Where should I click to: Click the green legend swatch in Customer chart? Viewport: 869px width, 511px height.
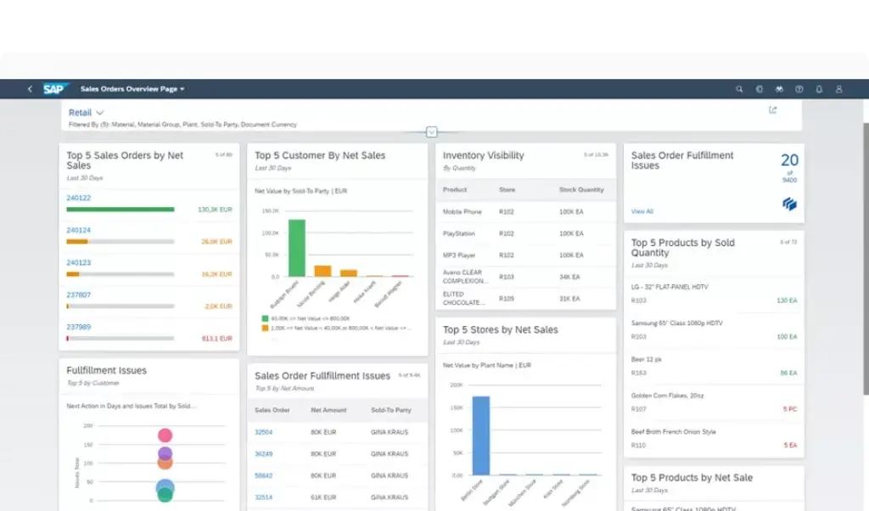(x=265, y=318)
